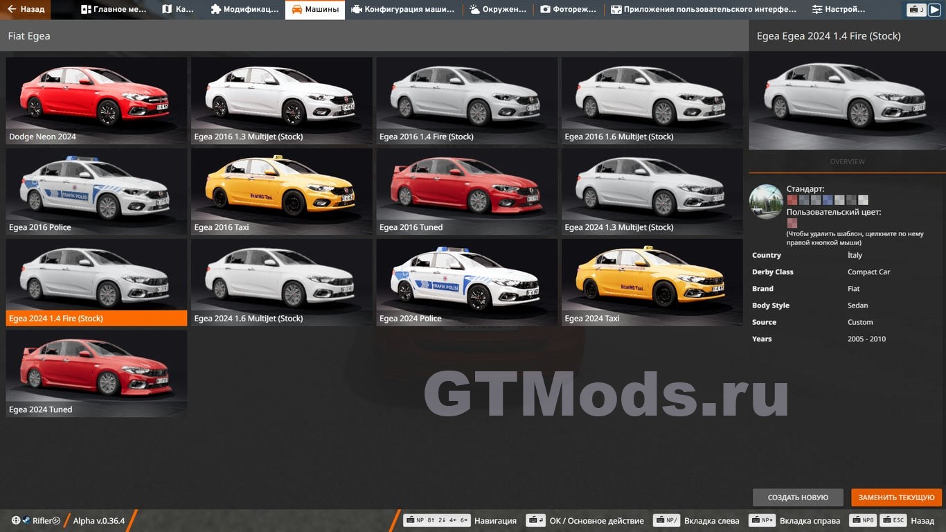Viewport: 946px width, 532px height.
Task: Click the round environment preview icon
Action: click(x=766, y=202)
